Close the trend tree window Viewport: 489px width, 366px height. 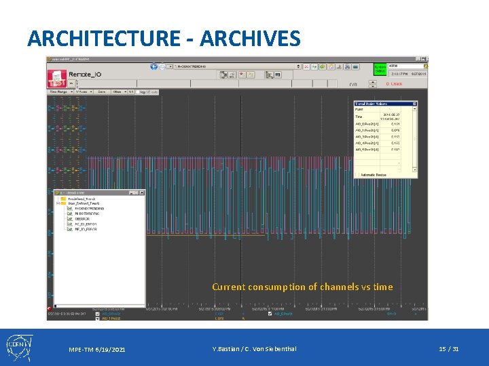[141, 193]
